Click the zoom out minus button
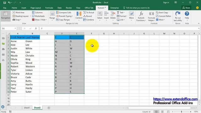Screen dimensions: 201x113 click(x=172, y=112)
